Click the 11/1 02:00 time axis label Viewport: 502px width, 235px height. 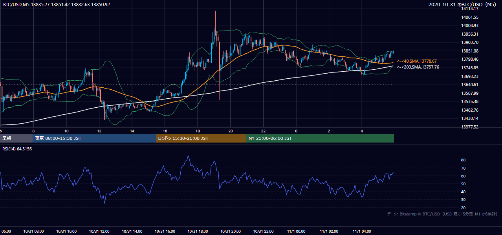[329, 231]
